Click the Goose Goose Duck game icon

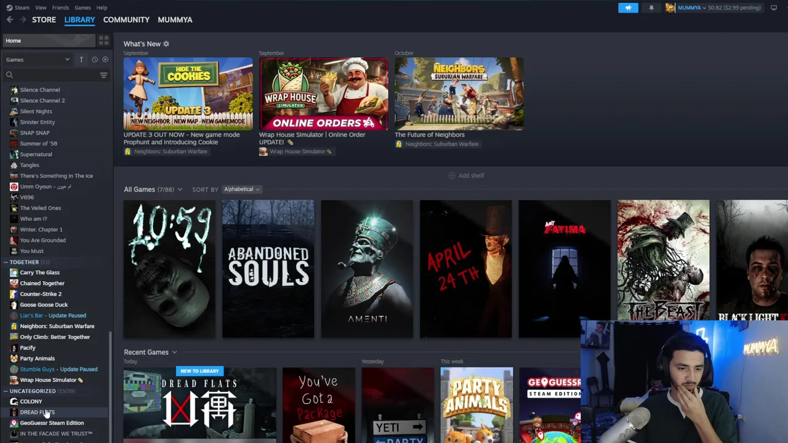14,305
